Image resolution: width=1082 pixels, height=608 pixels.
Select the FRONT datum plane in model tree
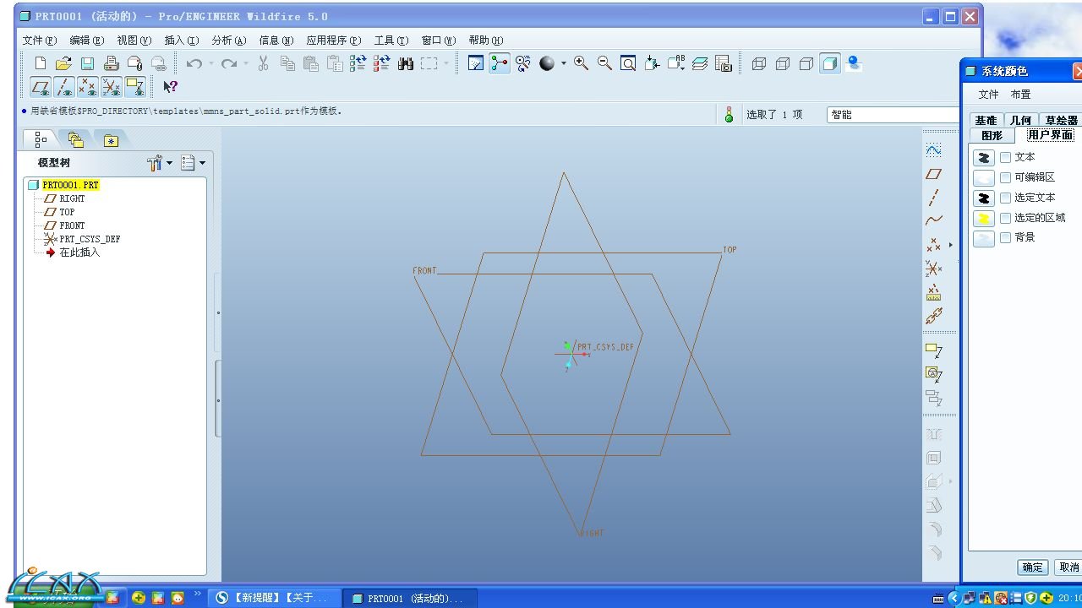(72, 225)
